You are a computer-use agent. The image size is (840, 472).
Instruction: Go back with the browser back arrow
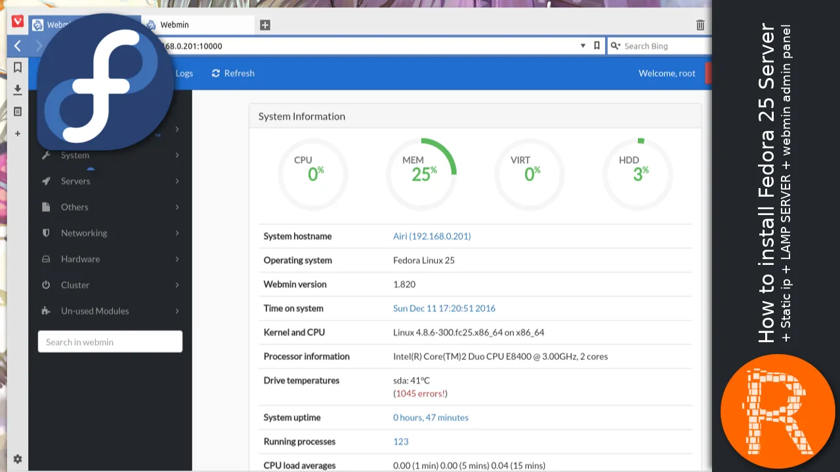point(18,46)
